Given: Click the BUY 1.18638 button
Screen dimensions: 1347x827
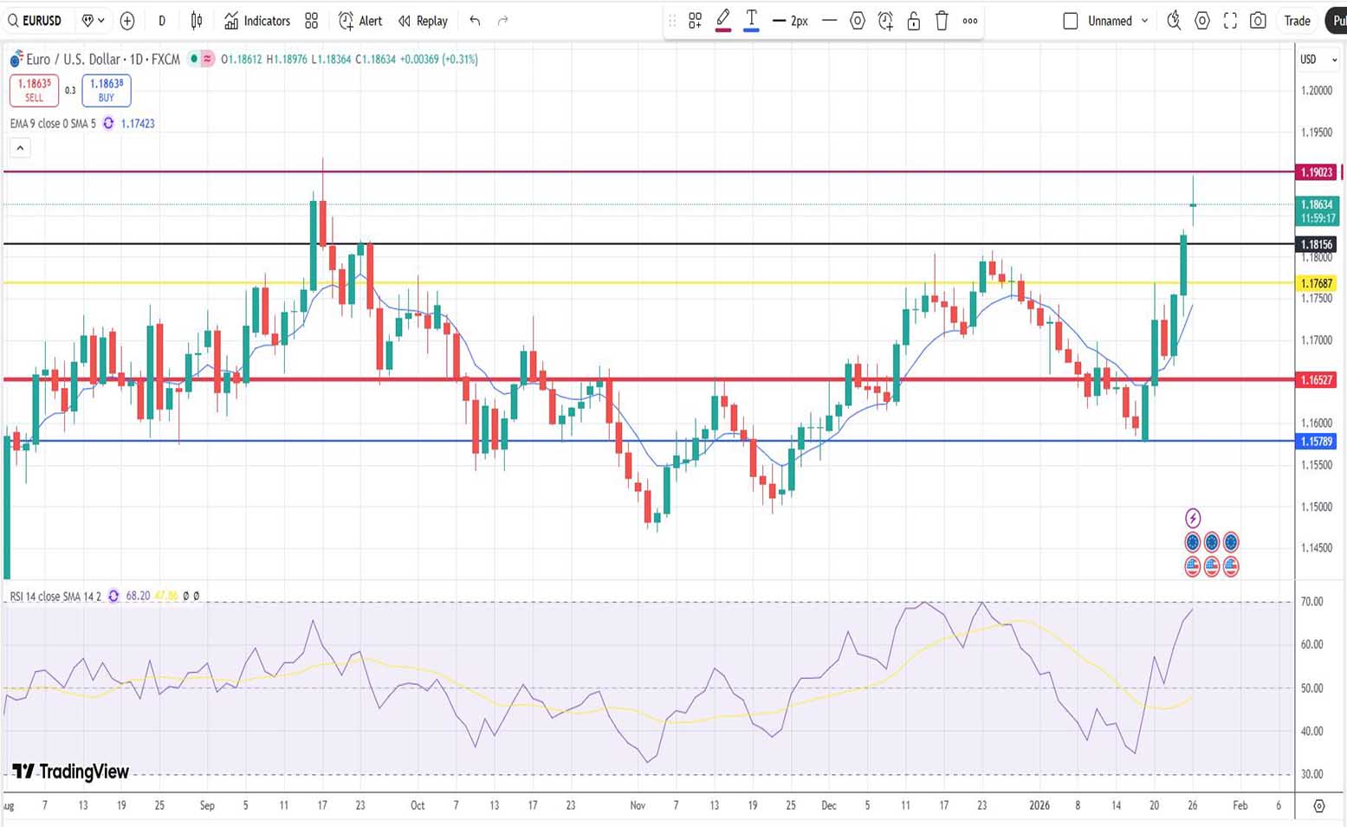Looking at the screenshot, I should click(107, 90).
